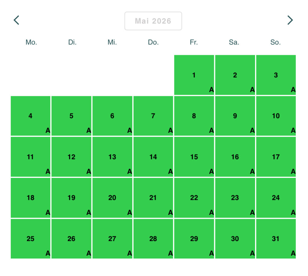
Task: Select May 3 on the calendar
Action: (x=276, y=75)
